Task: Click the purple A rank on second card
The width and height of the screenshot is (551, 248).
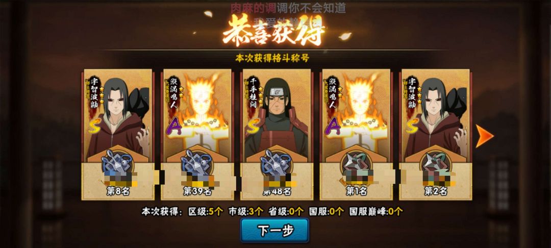Action: point(175,127)
